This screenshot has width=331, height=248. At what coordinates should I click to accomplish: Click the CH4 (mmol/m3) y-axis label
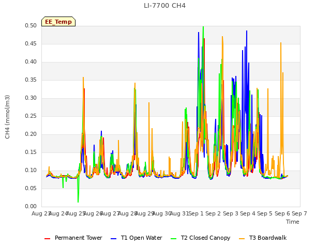[x=7, y=117]
